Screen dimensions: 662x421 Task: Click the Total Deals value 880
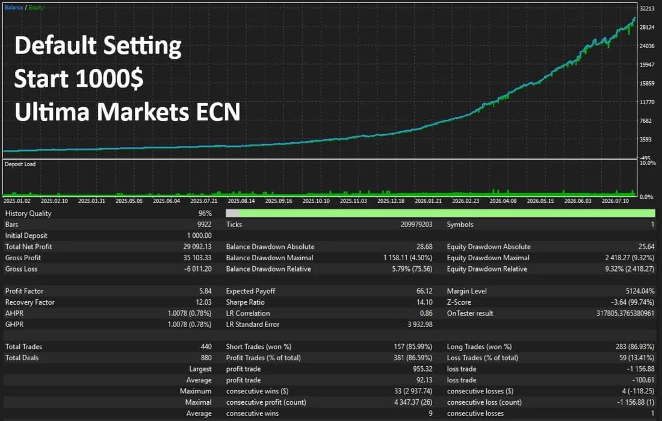click(206, 358)
